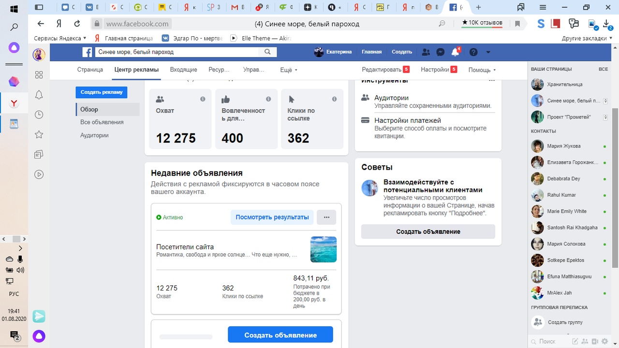Click the Facebook logo icon
The height and width of the screenshot is (348, 619).
coord(88,52)
